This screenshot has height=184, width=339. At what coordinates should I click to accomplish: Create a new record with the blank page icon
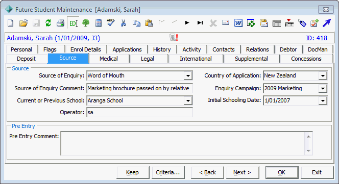pos(11,23)
